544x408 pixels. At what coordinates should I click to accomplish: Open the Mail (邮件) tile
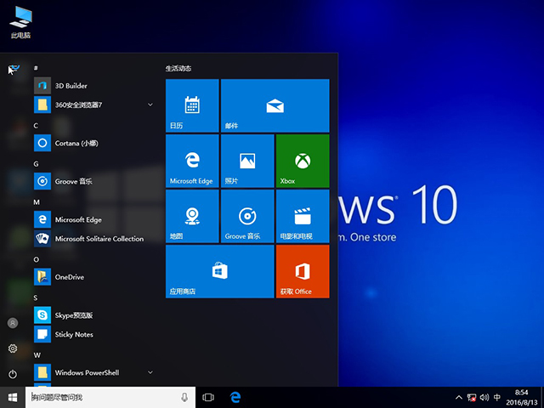pyautogui.click(x=274, y=105)
